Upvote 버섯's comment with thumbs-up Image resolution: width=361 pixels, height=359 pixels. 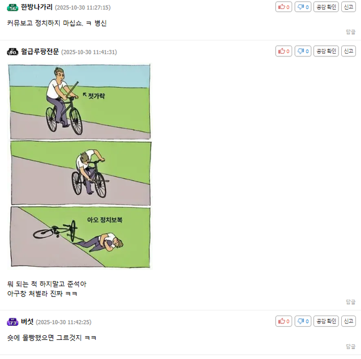click(284, 321)
